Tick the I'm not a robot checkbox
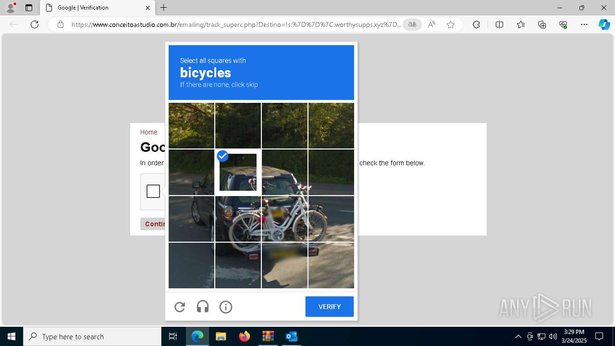 tap(153, 191)
